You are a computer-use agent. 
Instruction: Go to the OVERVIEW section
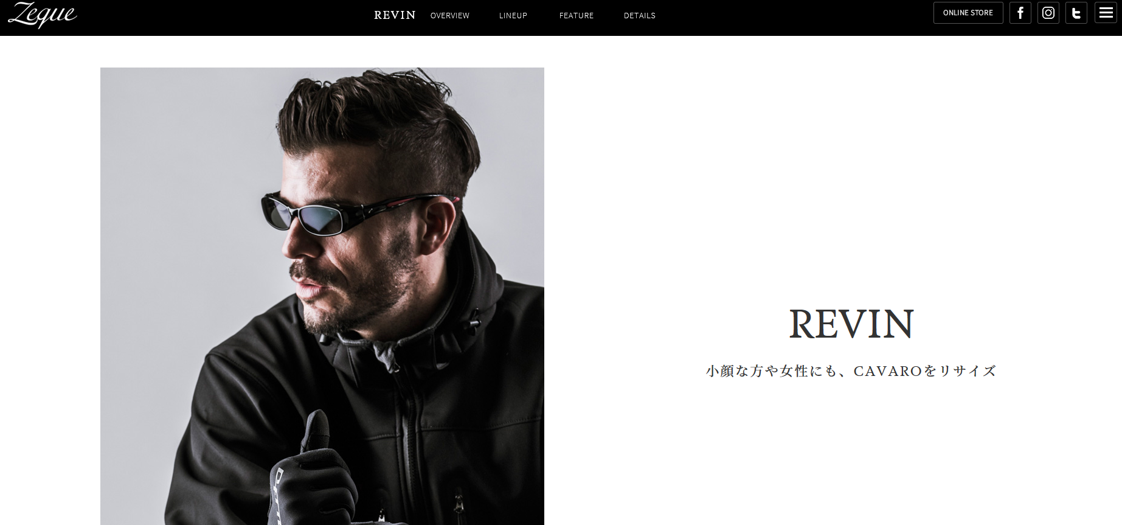click(450, 16)
